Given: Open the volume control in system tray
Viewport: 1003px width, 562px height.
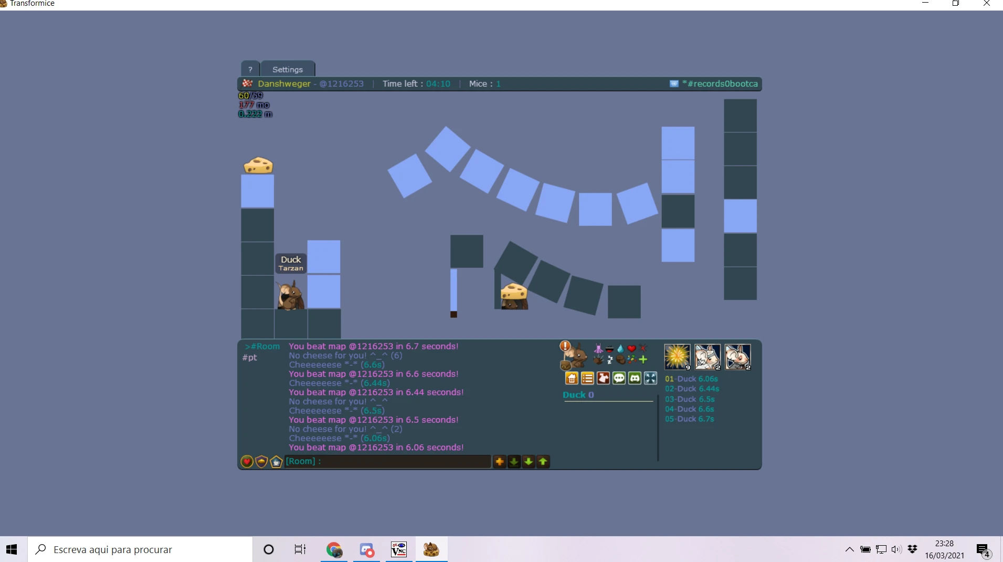Looking at the screenshot, I should (896, 549).
